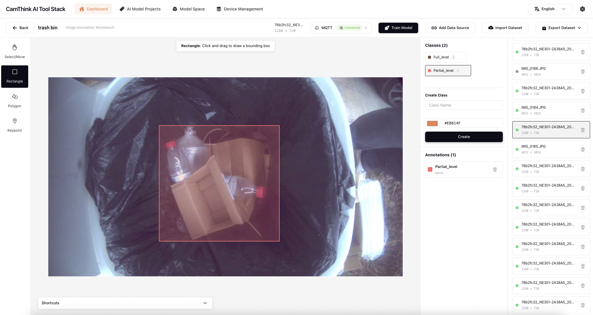Click the Train Model button

(x=398, y=28)
